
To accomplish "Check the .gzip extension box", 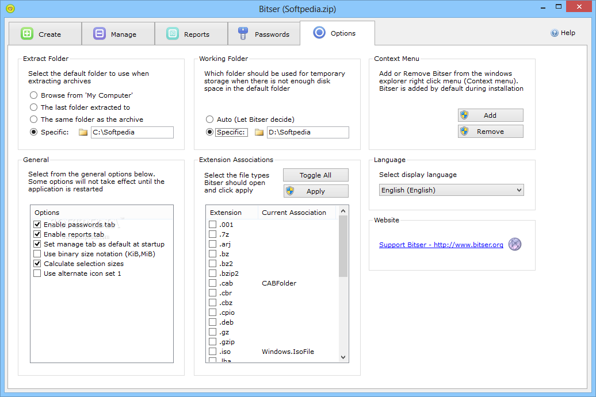I will (x=213, y=342).
